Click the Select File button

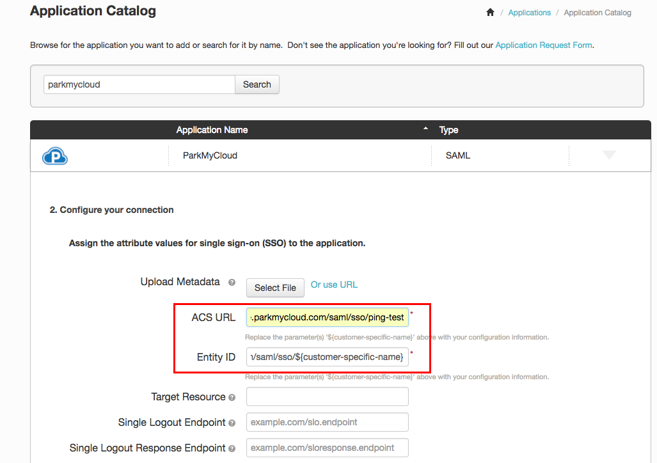point(275,288)
